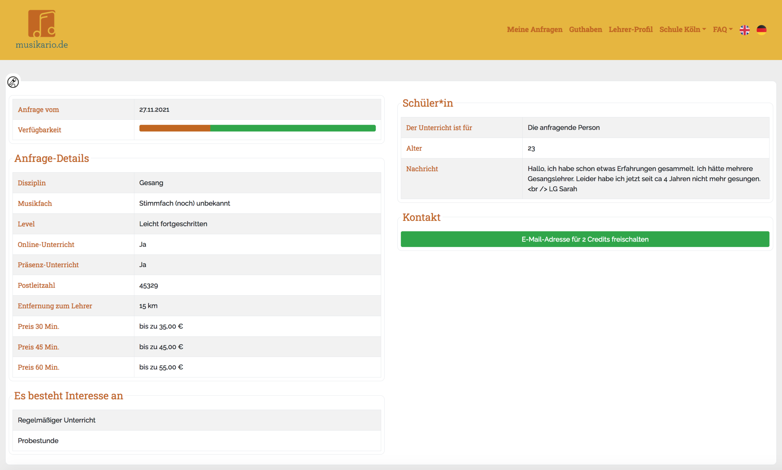Screen dimensions: 782x470
Task: Click Regelmäßiger Unterricht row
Action: tap(197, 420)
